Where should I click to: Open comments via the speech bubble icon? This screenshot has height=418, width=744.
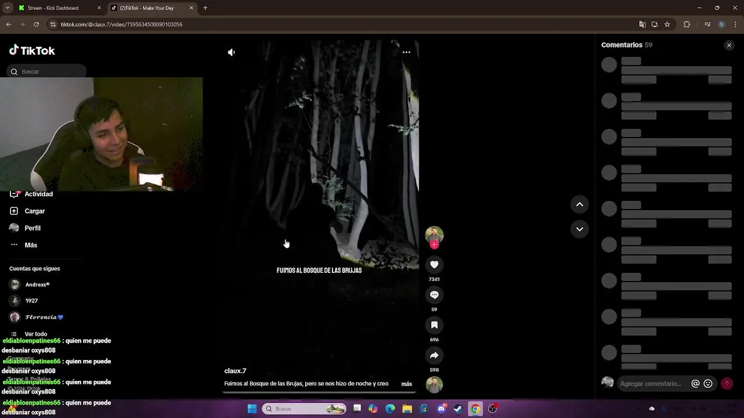tap(434, 295)
